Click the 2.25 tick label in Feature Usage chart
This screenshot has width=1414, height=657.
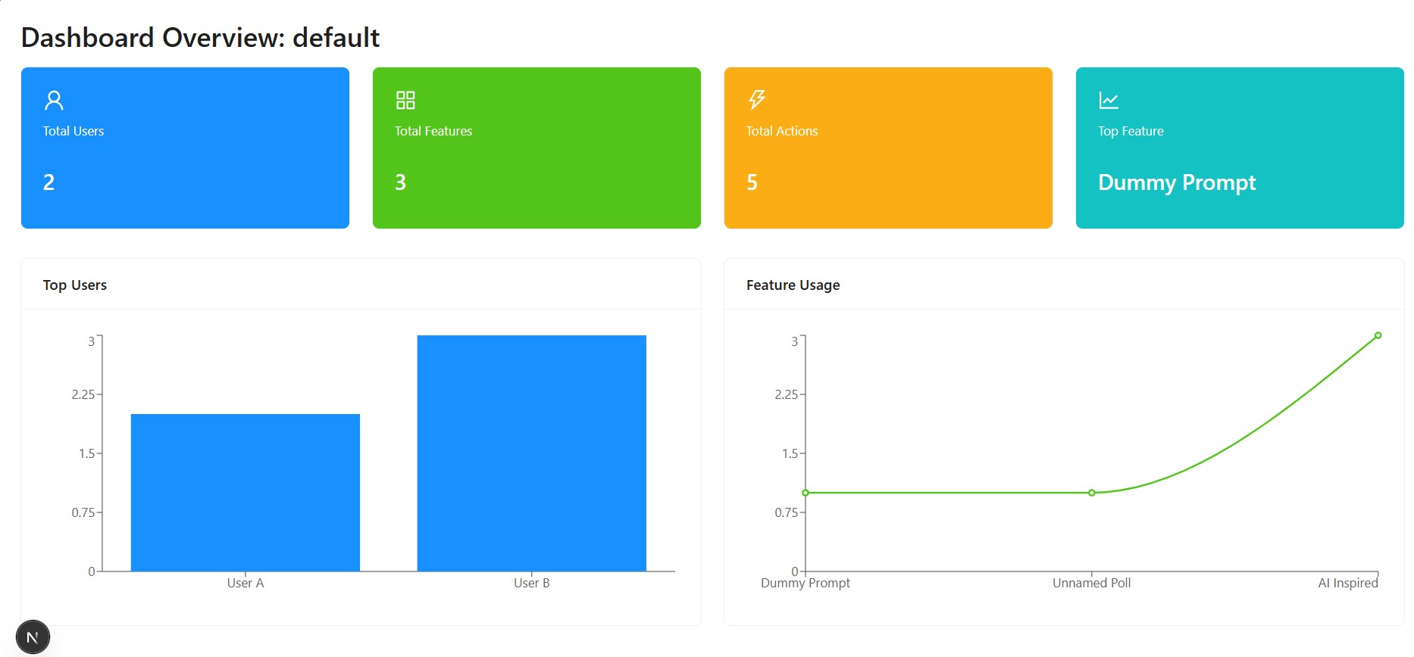(787, 394)
